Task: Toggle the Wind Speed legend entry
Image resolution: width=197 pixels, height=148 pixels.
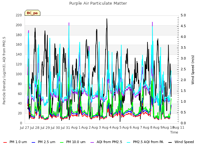Action: 181,142
